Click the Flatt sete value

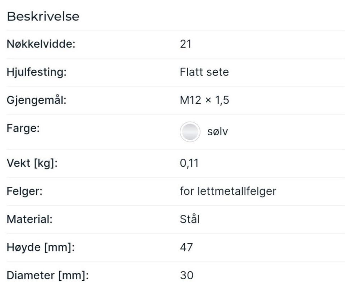[204, 72]
